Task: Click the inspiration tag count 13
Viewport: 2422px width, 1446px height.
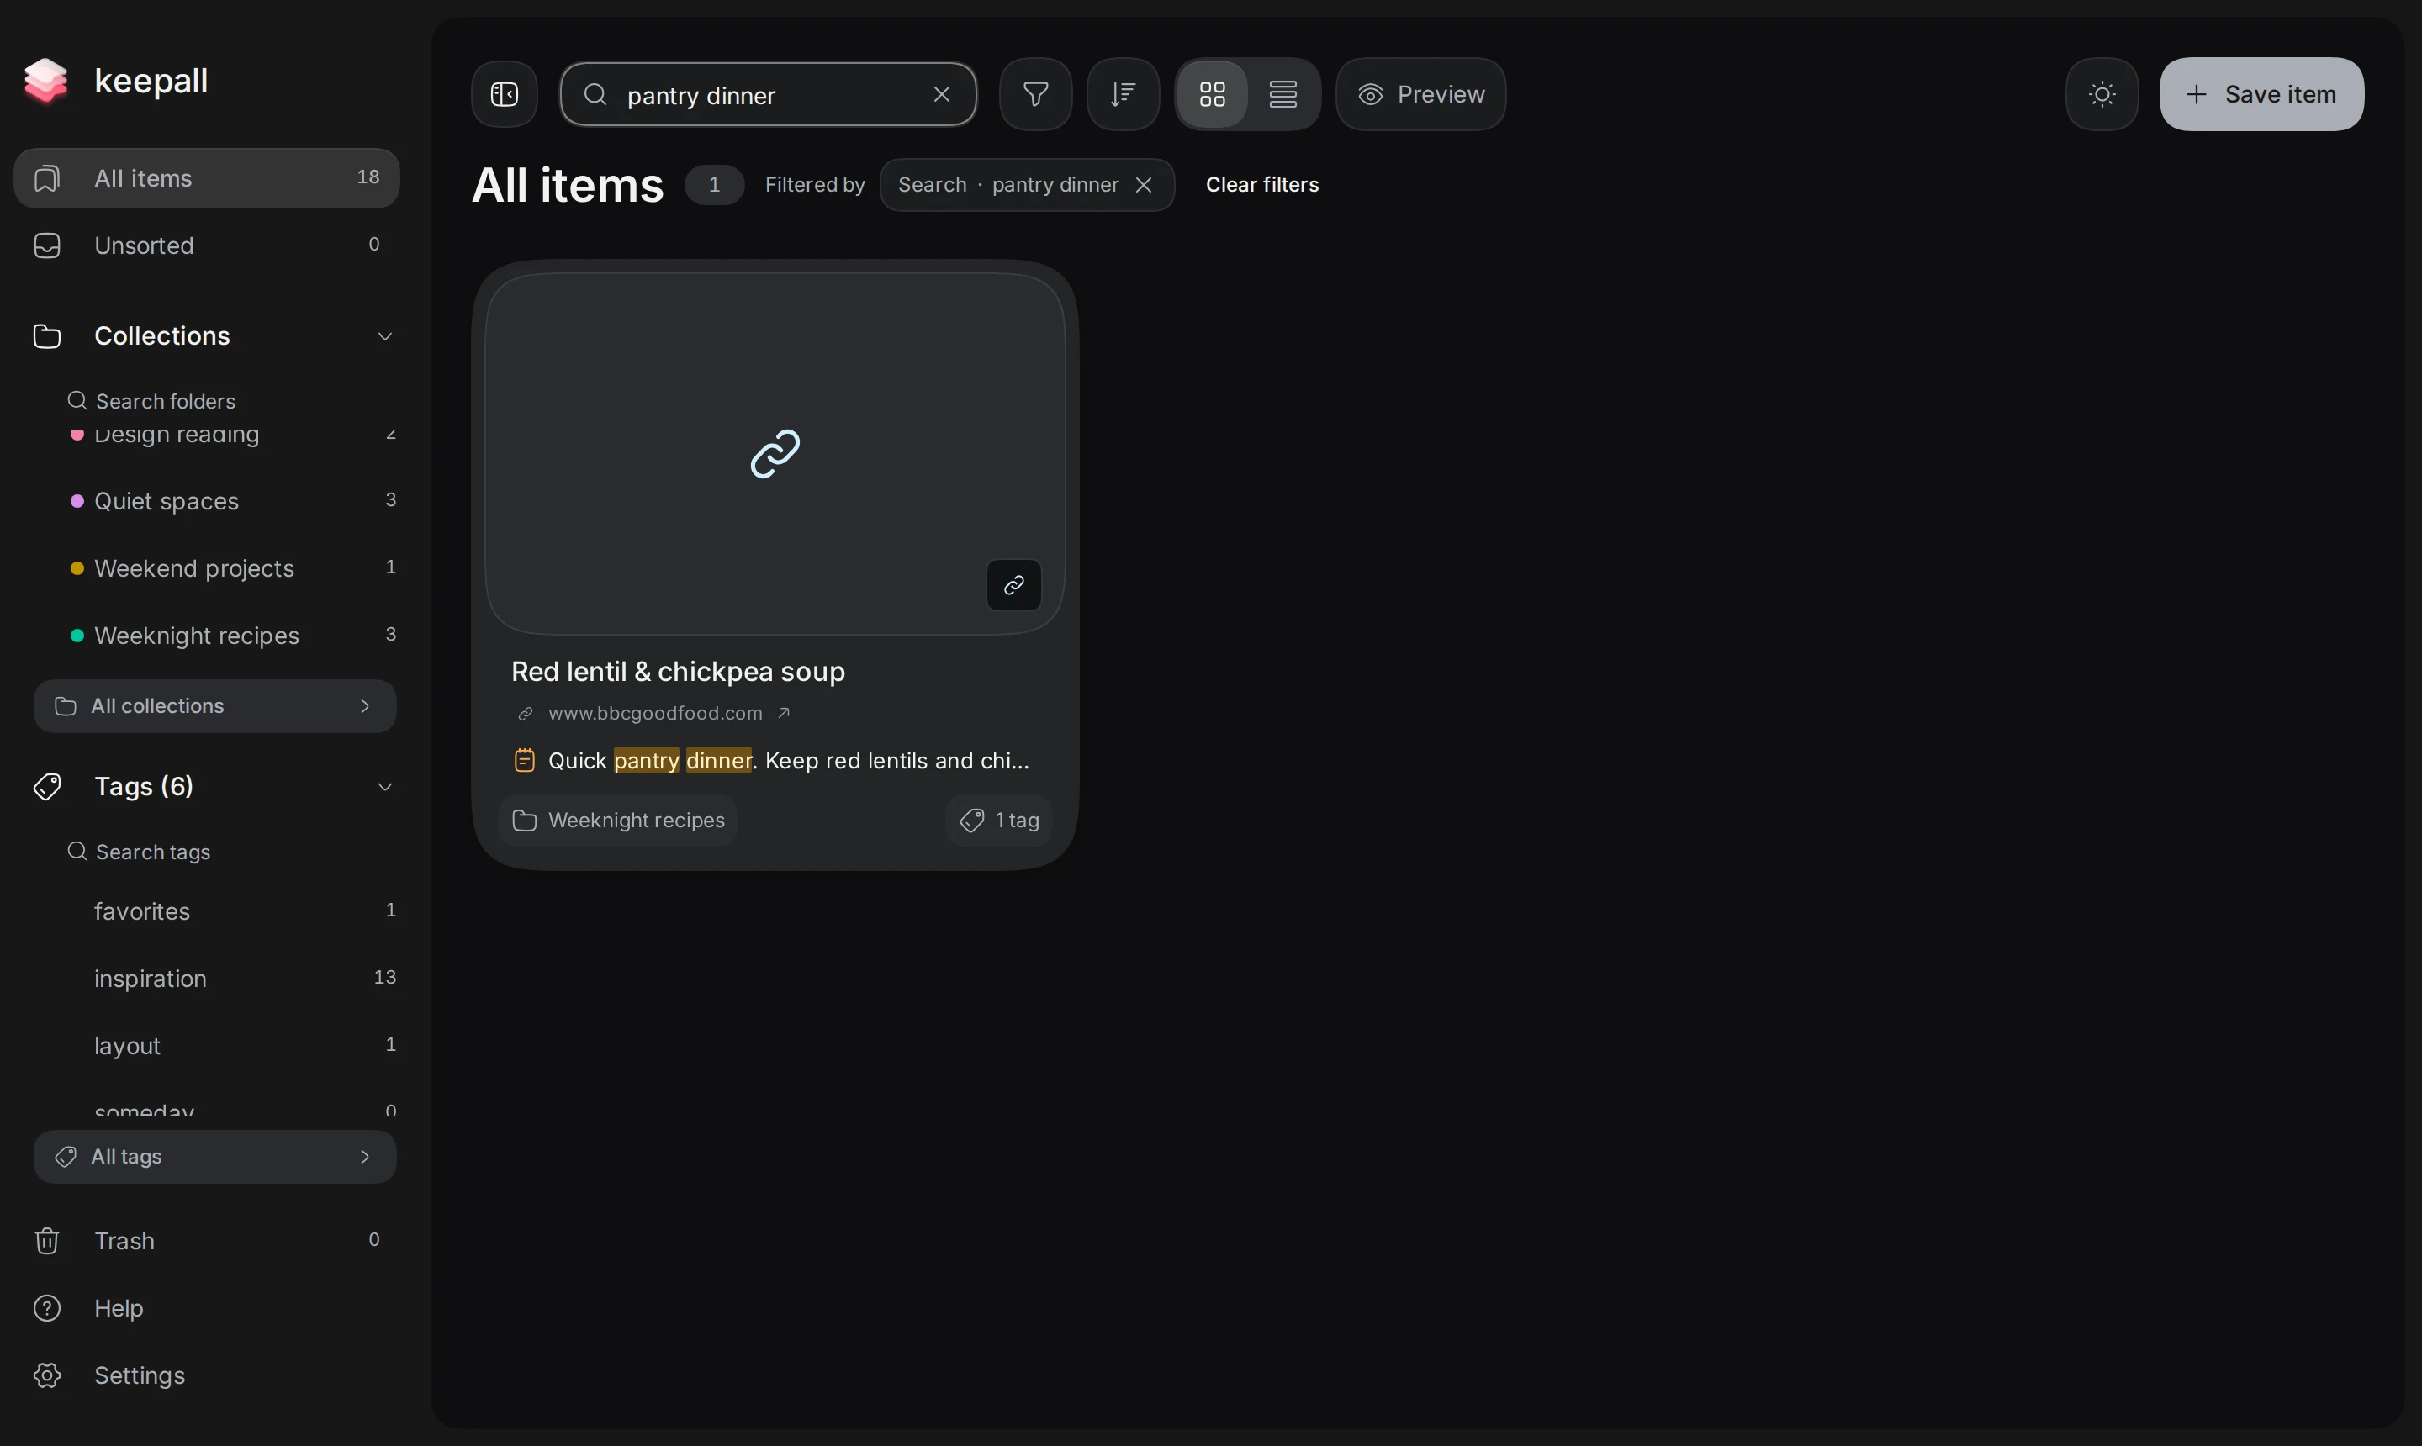Action: (x=385, y=978)
